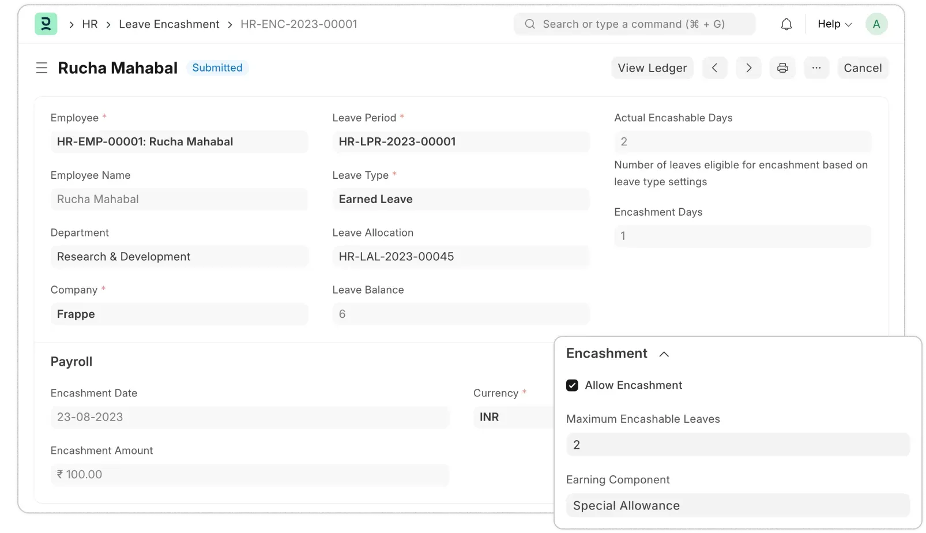Go to previous document arrow
This screenshot has height=533, width=926.
tap(714, 68)
